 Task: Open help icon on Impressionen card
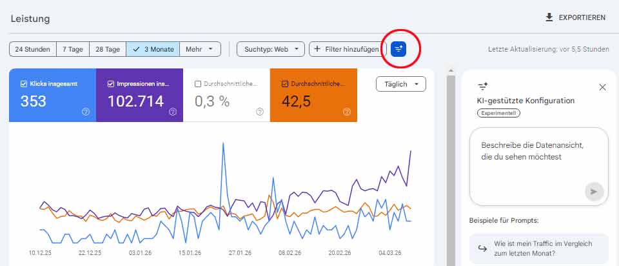(173, 112)
